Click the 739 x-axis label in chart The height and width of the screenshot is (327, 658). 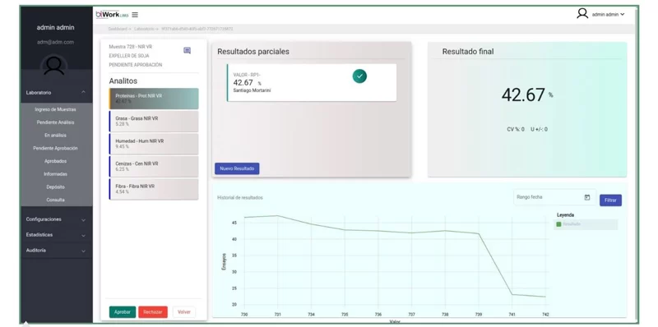click(x=479, y=315)
